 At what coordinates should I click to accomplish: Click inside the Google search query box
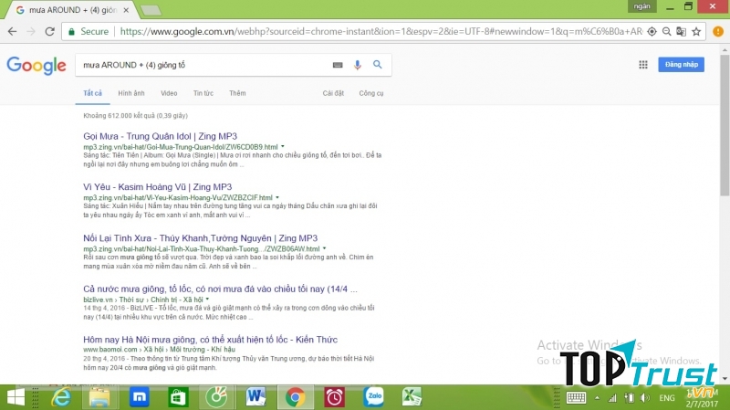(x=201, y=65)
